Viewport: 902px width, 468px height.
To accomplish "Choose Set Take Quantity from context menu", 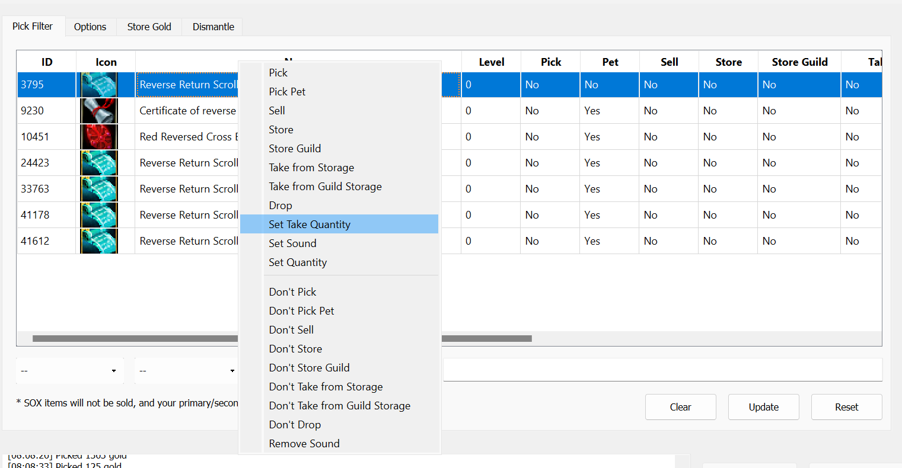I will (309, 225).
